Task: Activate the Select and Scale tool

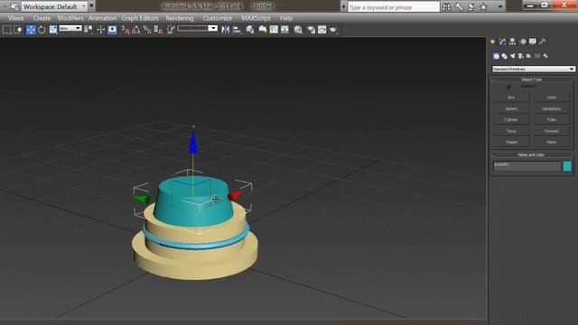Action: [53, 30]
